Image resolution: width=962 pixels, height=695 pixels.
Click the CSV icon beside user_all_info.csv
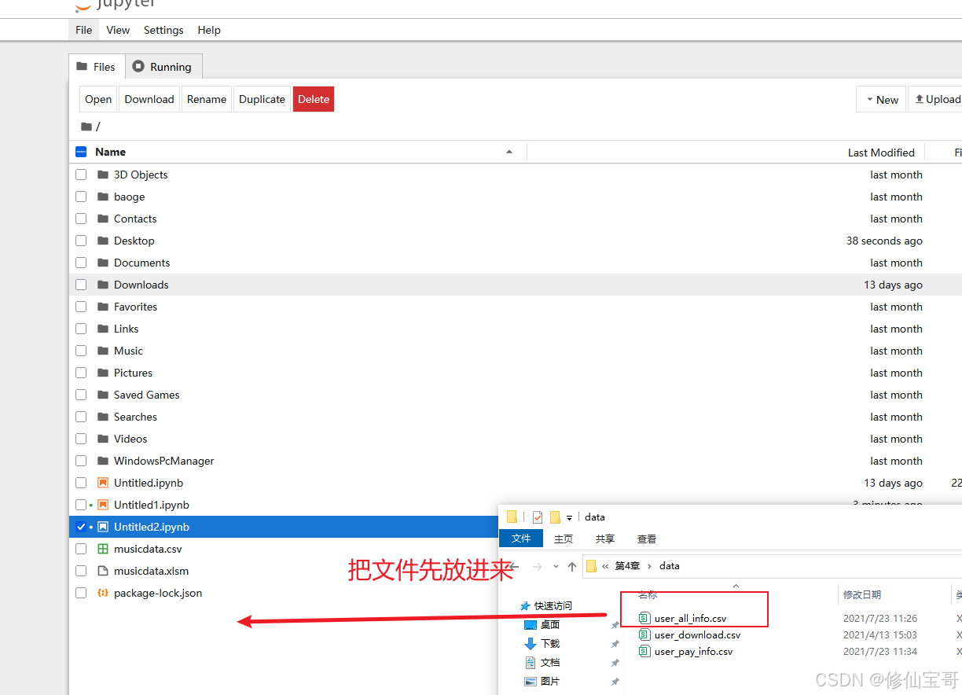(x=646, y=617)
